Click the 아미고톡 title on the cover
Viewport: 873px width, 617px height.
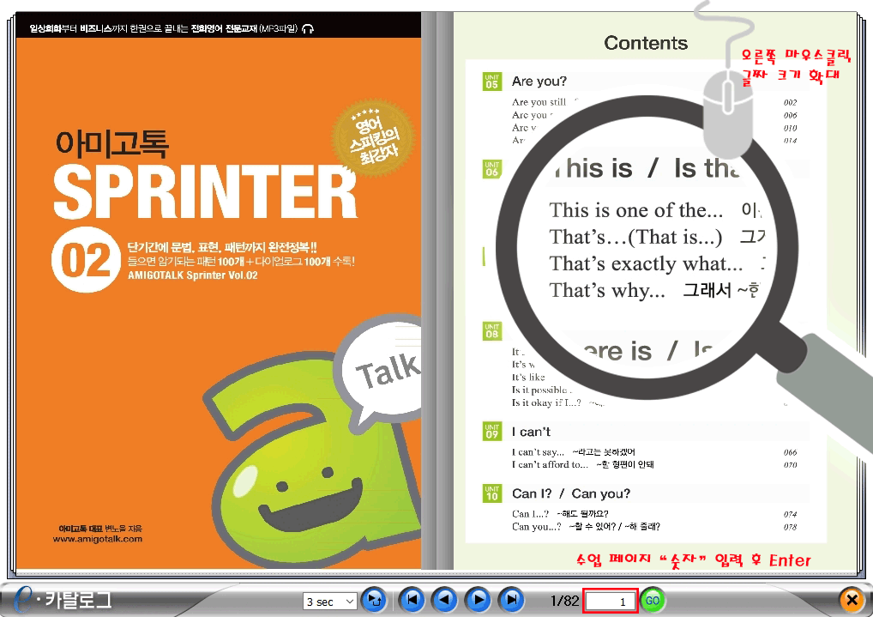(x=111, y=143)
